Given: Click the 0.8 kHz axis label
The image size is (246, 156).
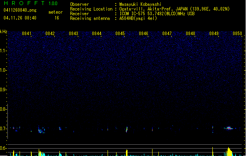Looking at the screenshot, I should 3,109.
